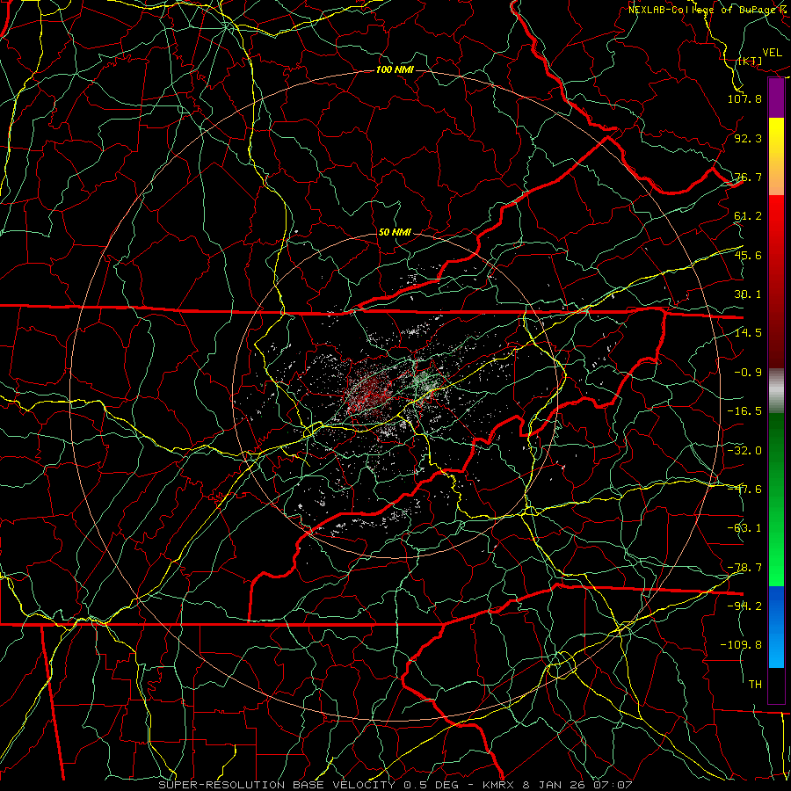Click the 30.1 velocity scale value
Image resolution: width=791 pixels, height=791 pixels.
pos(748,294)
